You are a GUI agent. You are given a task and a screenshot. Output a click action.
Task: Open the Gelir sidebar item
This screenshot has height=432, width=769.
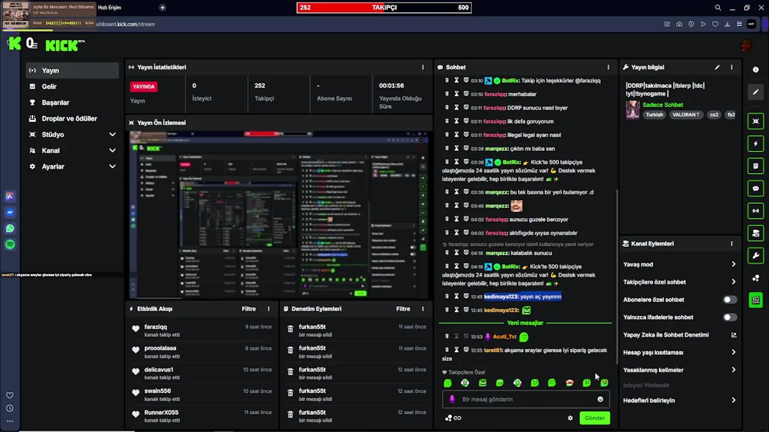point(72,86)
